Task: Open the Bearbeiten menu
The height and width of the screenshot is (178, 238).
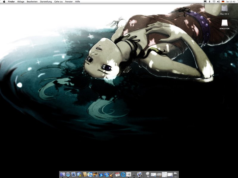Action: point(32,1)
